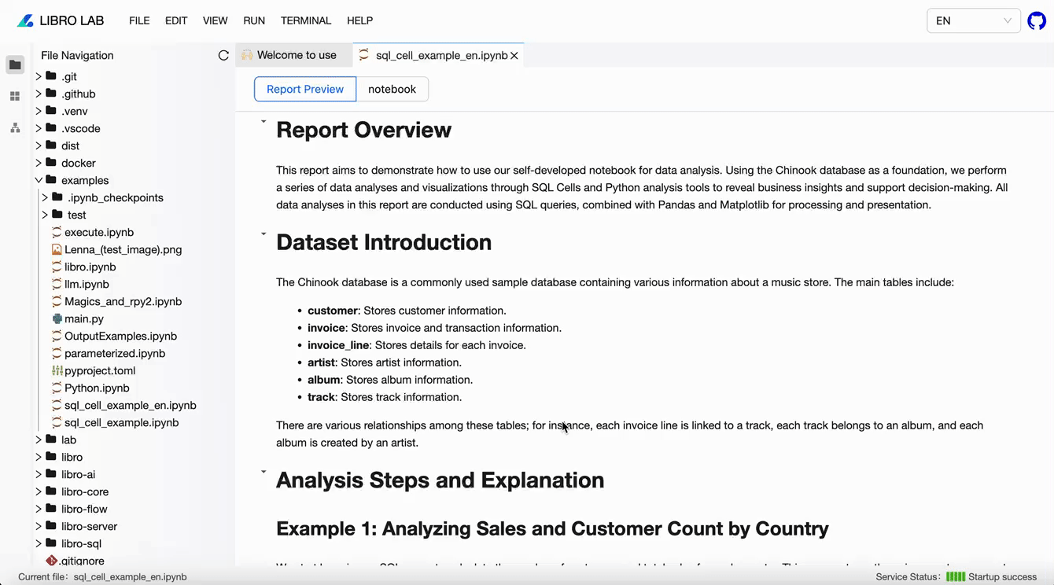Screen dimensions: 1054x585
Task: Open OutputExamples.ipynb file
Action: click(120, 336)
